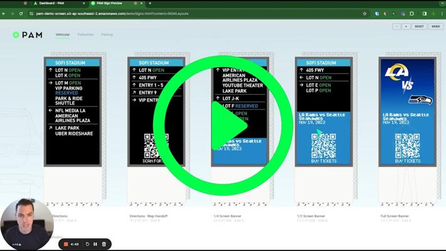The image size is (446, 251).
Task: Click the browser address bar
Action: pyautogui.click(x=188, y=13)
